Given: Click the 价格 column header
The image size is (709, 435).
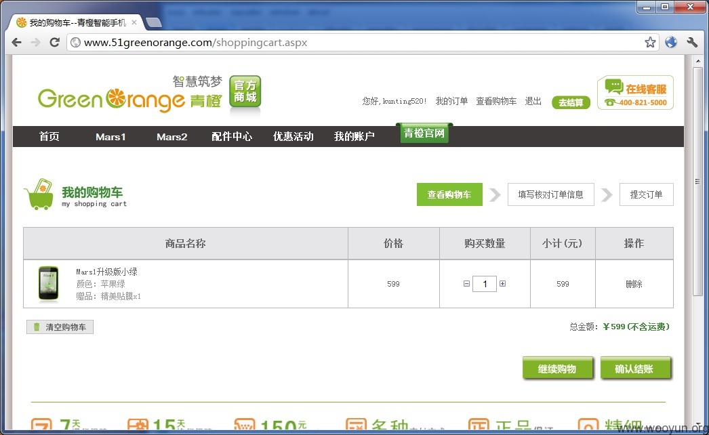Looking at the screenshot, I should click(393, 243).
